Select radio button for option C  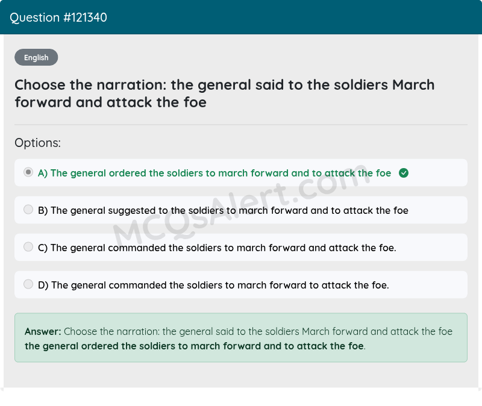pos(28,247)
